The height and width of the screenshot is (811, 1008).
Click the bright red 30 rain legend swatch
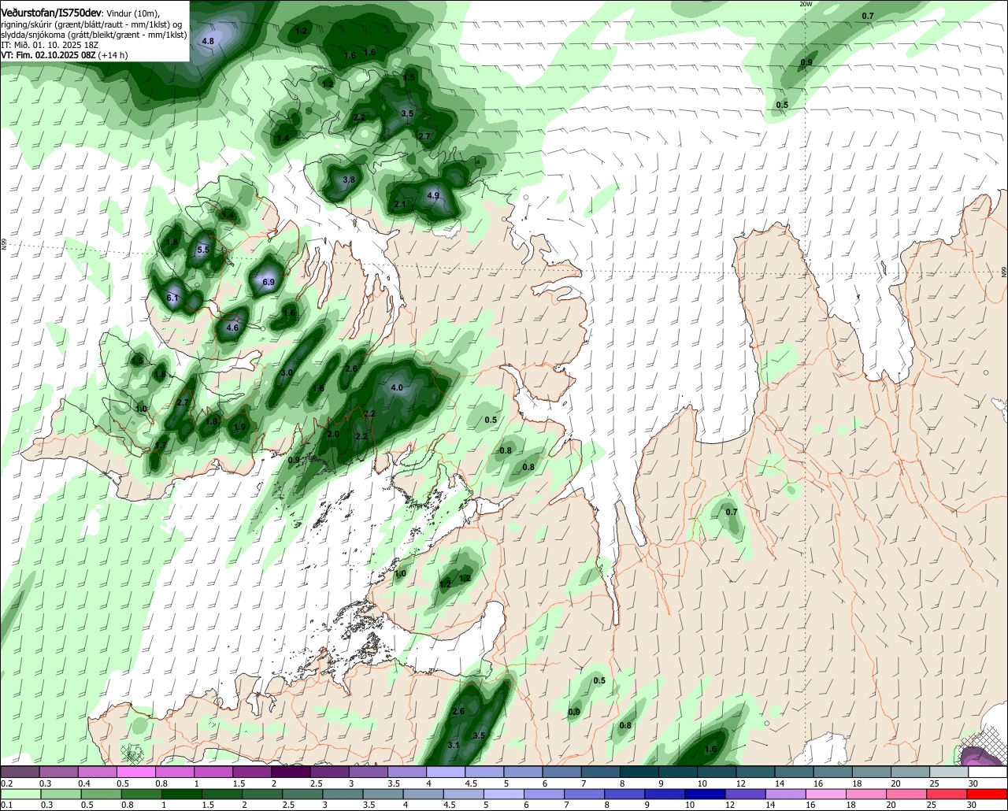(988, 794)
